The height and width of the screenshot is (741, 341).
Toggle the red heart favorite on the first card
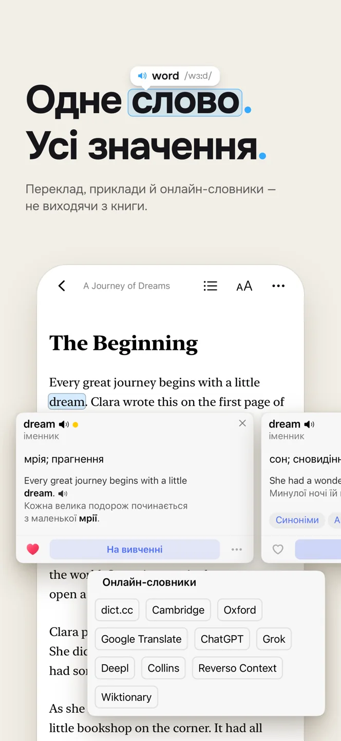click(x=33, y=549)
